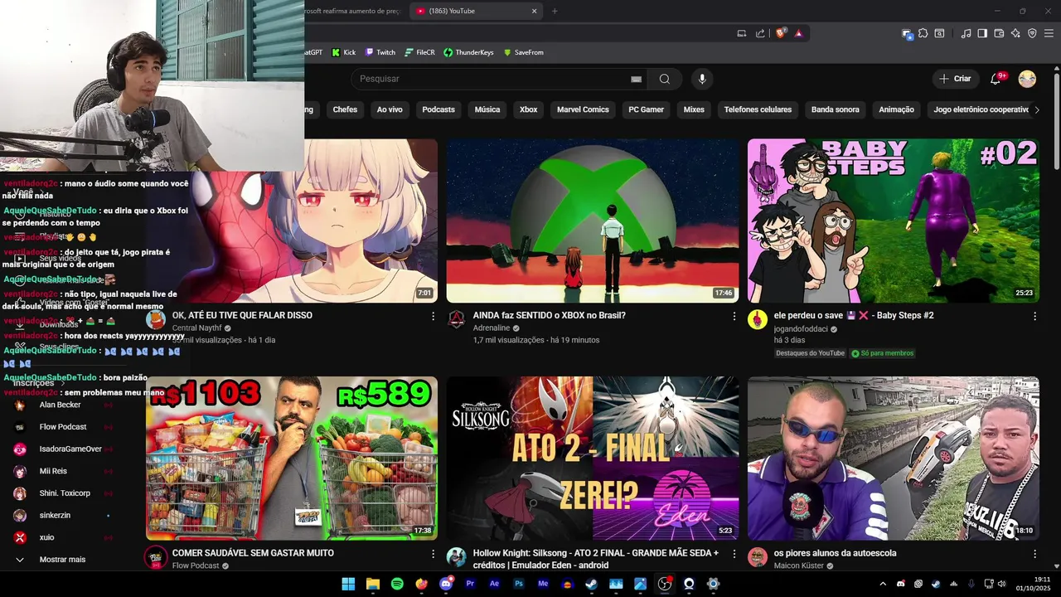Open the 'SaveFrom' bookmark
The image size is (1061, 597).
pos(523,52)
